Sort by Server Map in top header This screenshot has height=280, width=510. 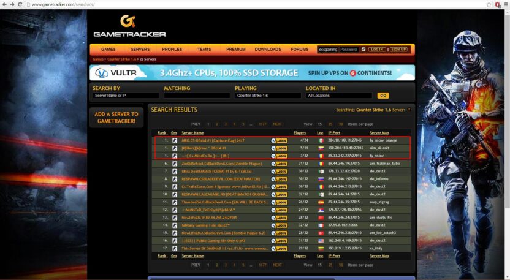[x=379, y=133]
